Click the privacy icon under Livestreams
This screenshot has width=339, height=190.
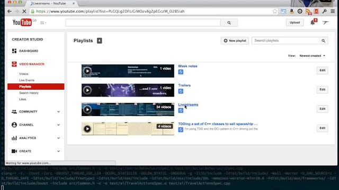click(181, 110)
